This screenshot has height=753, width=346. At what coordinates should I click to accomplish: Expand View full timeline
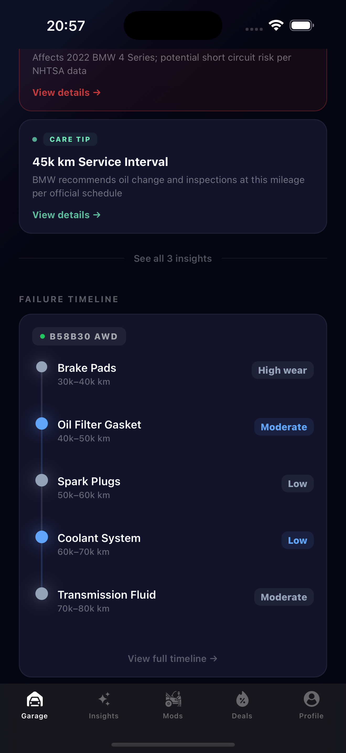point(173,658)
